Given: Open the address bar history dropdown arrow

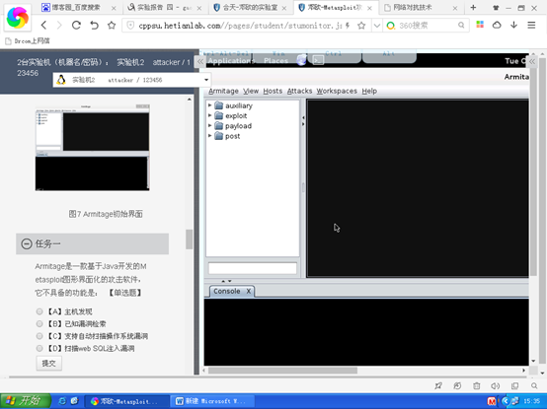Looking at the screenshot, I should 377,26.
